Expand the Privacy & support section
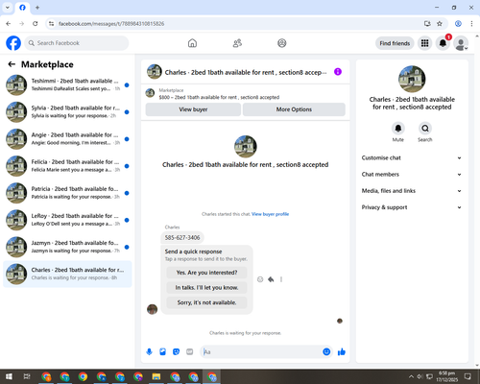 (412, 207)
